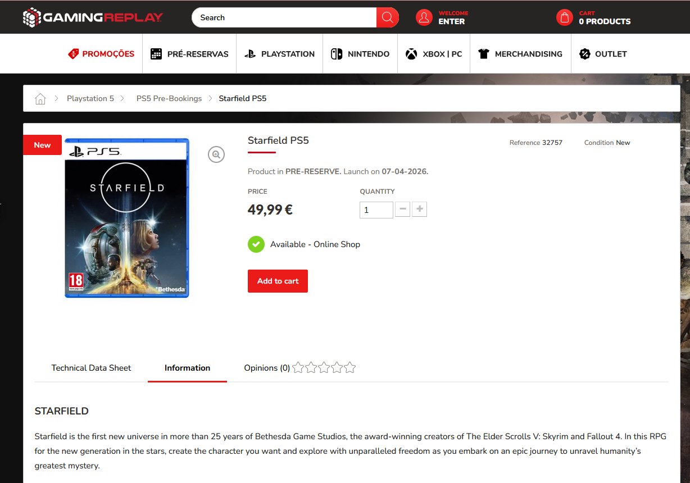Open the Merchandising menu
Viewport: 690px width, 483px height.
pyautogui.click(x=520, y=54)
